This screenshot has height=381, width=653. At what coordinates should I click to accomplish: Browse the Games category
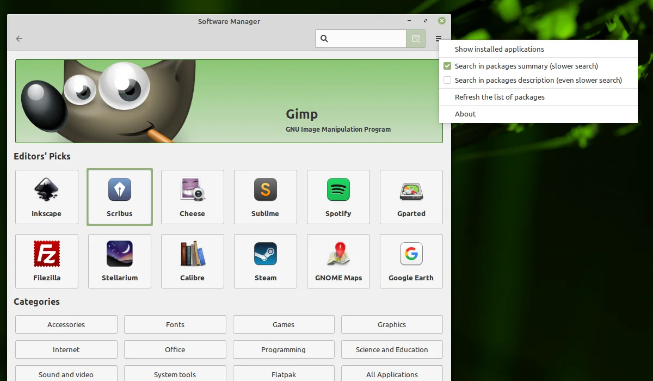(x=284, y=324)
